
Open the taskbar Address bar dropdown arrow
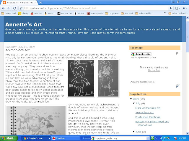tap(148, 138)
